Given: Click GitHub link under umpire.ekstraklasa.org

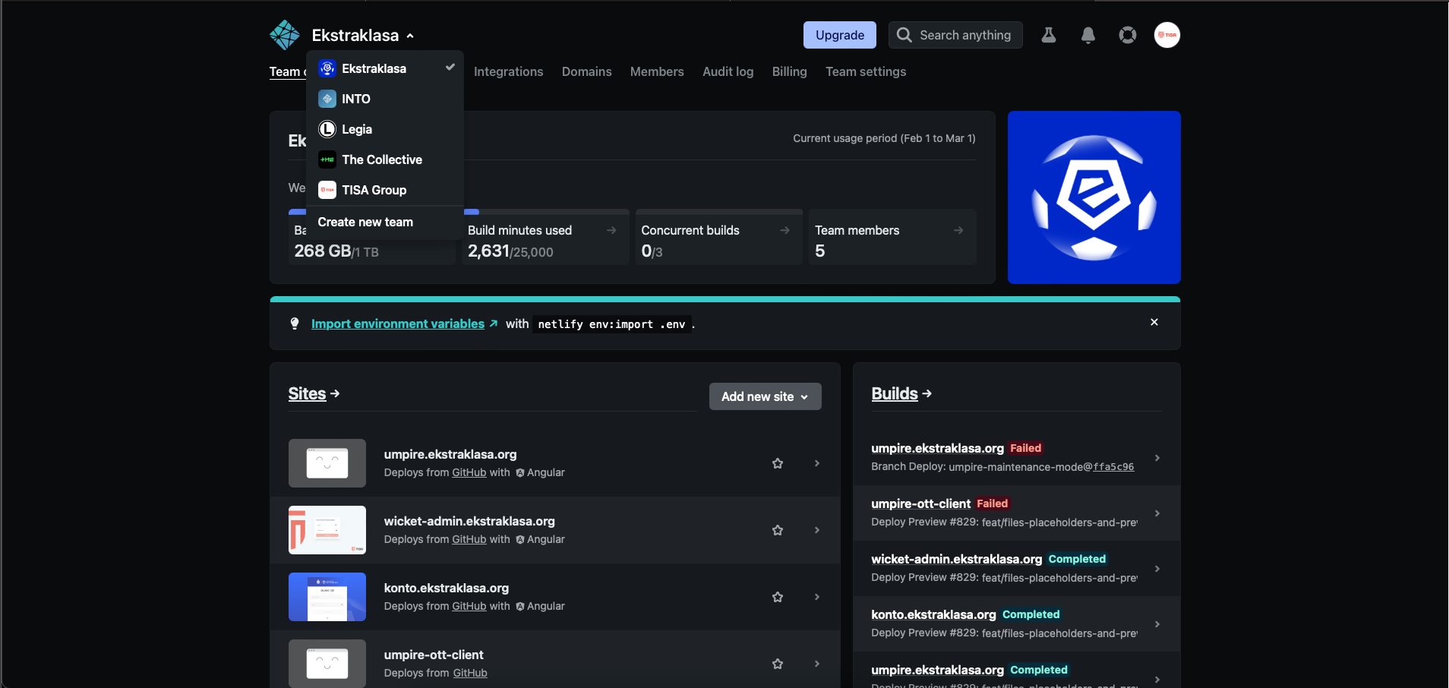Looking at the screenshot, I should [469, 472].
